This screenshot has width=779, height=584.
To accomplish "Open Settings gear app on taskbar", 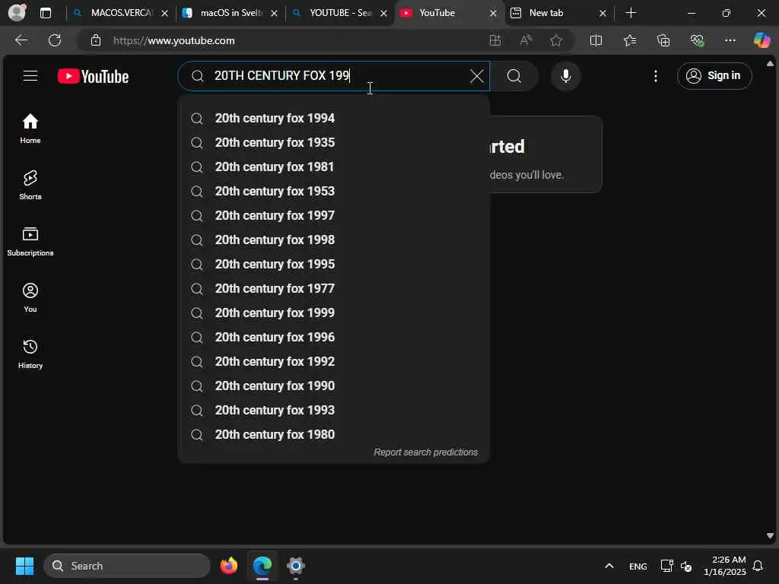I will pos(296,566).
